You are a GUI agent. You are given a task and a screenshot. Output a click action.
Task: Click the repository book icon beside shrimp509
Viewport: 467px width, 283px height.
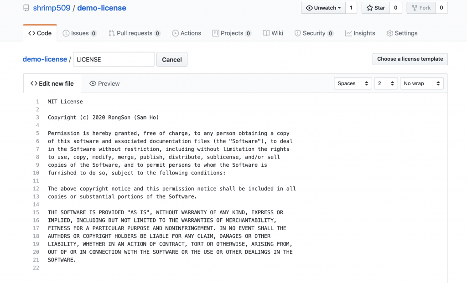click(x=26, y=8)
